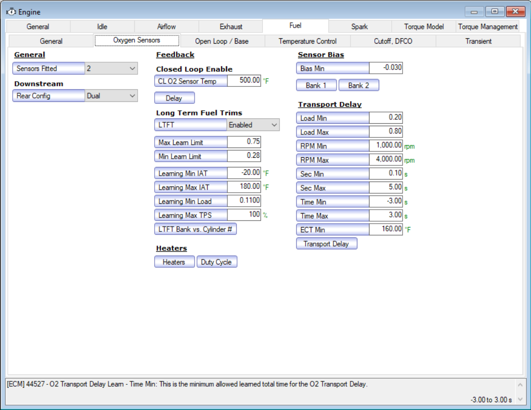Screen dimensions: 531x410
Task: Switch to the Spark tab
Action: click(x=359, y=27)
